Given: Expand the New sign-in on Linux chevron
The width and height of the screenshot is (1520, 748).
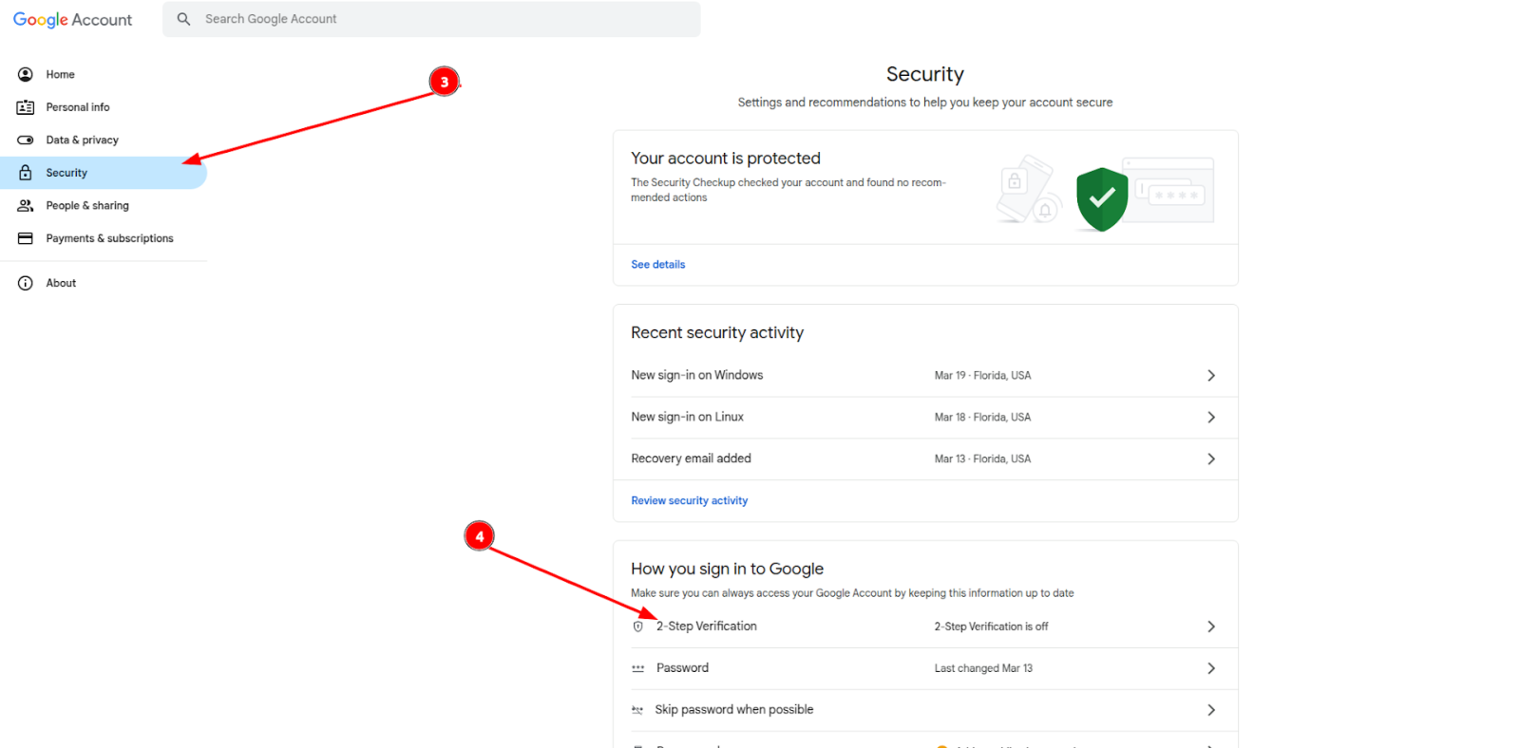Looking at the screenshot, I should coord(1211,418).
